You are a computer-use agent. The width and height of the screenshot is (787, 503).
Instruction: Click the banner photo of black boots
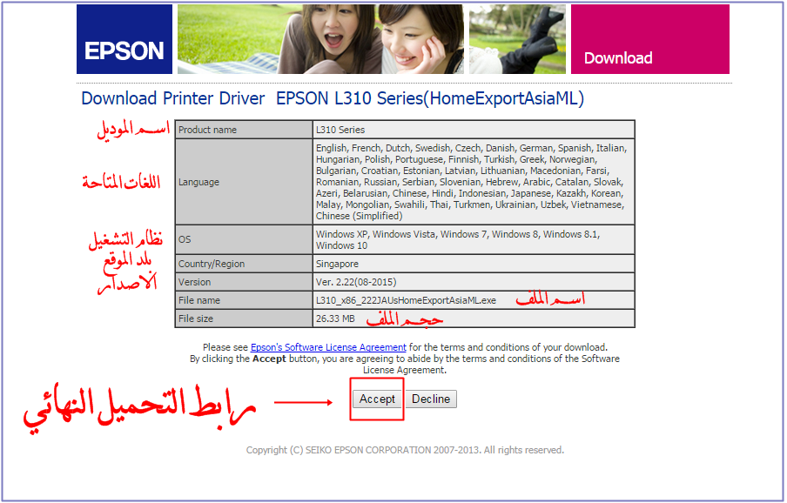coord(517,39)
